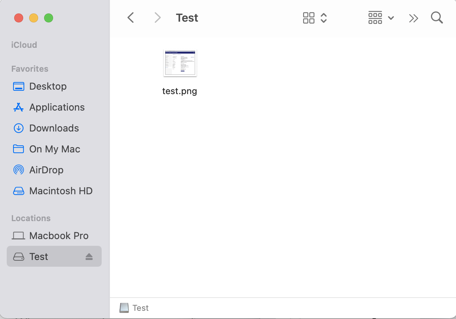The image size is (456, 319).
Task: Open the search magnifying glass
Action: pos(437,18)
